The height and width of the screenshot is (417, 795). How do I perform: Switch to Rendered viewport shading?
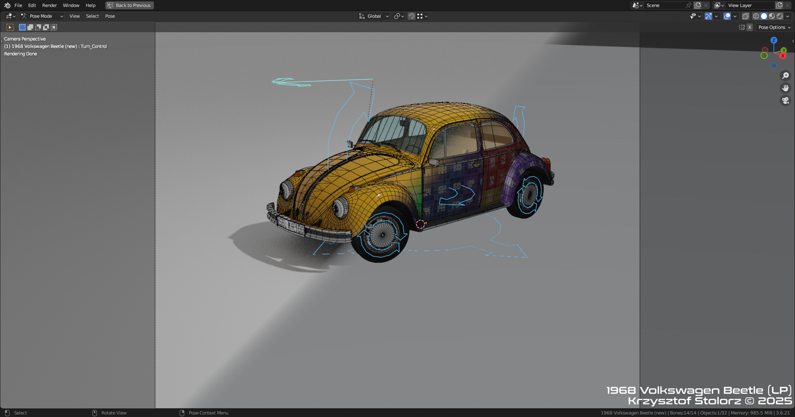point(780,16)
